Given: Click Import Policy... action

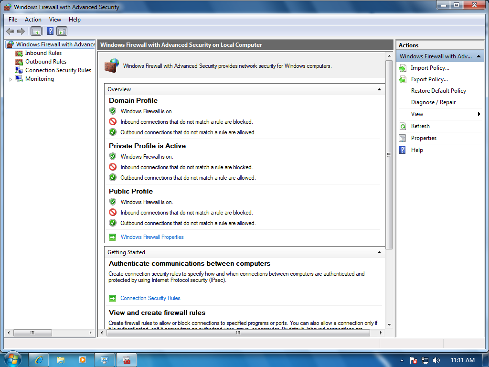Looking at the screenshot, I should [x=430, y=68].
